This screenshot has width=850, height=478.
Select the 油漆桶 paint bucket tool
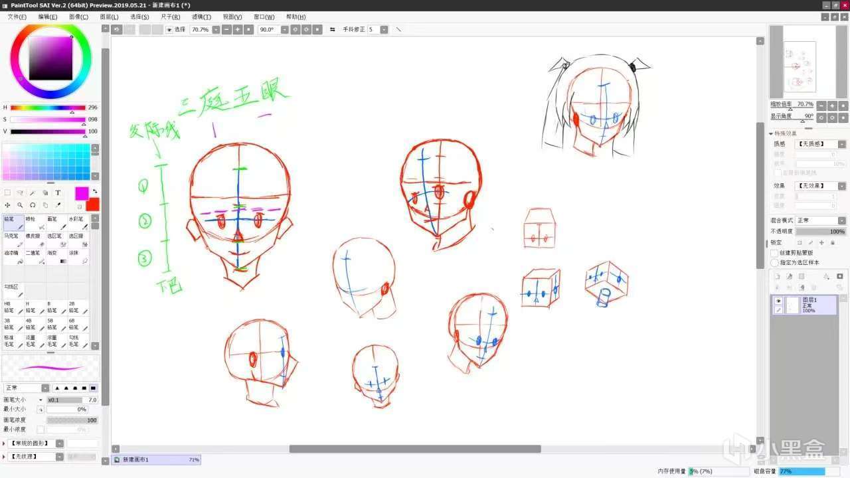(14, 258)
